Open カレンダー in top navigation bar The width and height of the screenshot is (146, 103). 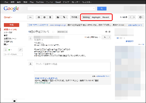[x=76, y=2]
